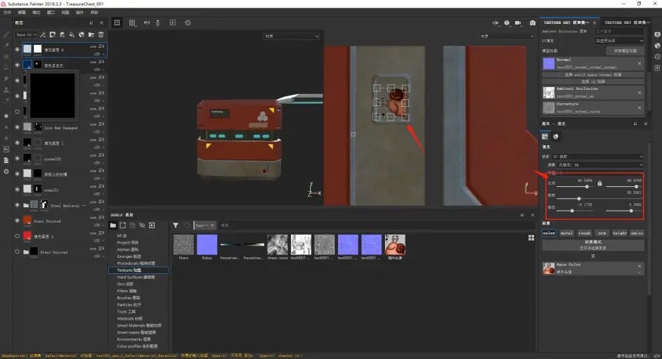Click select world space normal map button
Screen dimensions: 662x359
click(592, 74)
